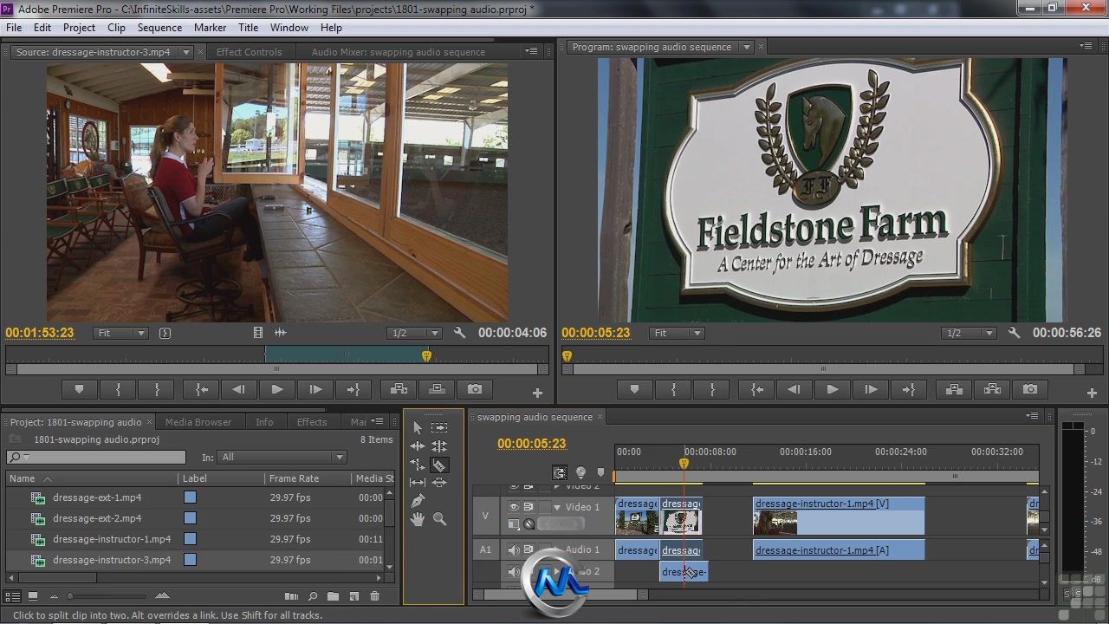
Task: Open the Media Browser tab
Action: [198, 422]
